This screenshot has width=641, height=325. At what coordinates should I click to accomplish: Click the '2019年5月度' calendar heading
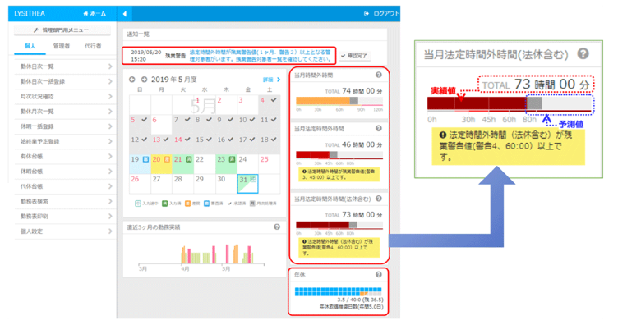pos(173,80)
